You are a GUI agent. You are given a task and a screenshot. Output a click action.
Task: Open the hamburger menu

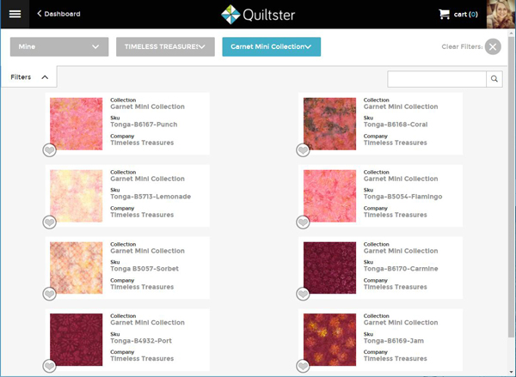pos(15,14)
